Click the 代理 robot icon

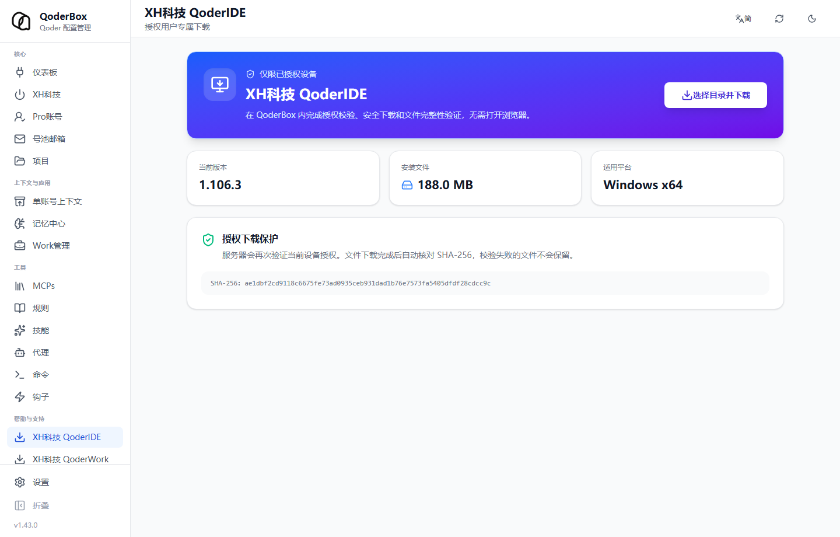point(20,353)
